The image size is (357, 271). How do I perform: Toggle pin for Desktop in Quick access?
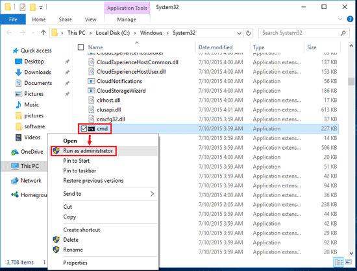point(67,62)
